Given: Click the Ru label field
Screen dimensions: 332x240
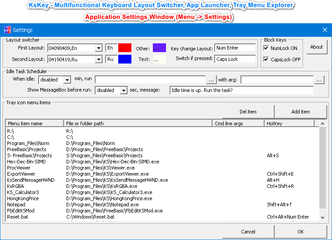Looking at the screenshot, I should tap(111, 59).
